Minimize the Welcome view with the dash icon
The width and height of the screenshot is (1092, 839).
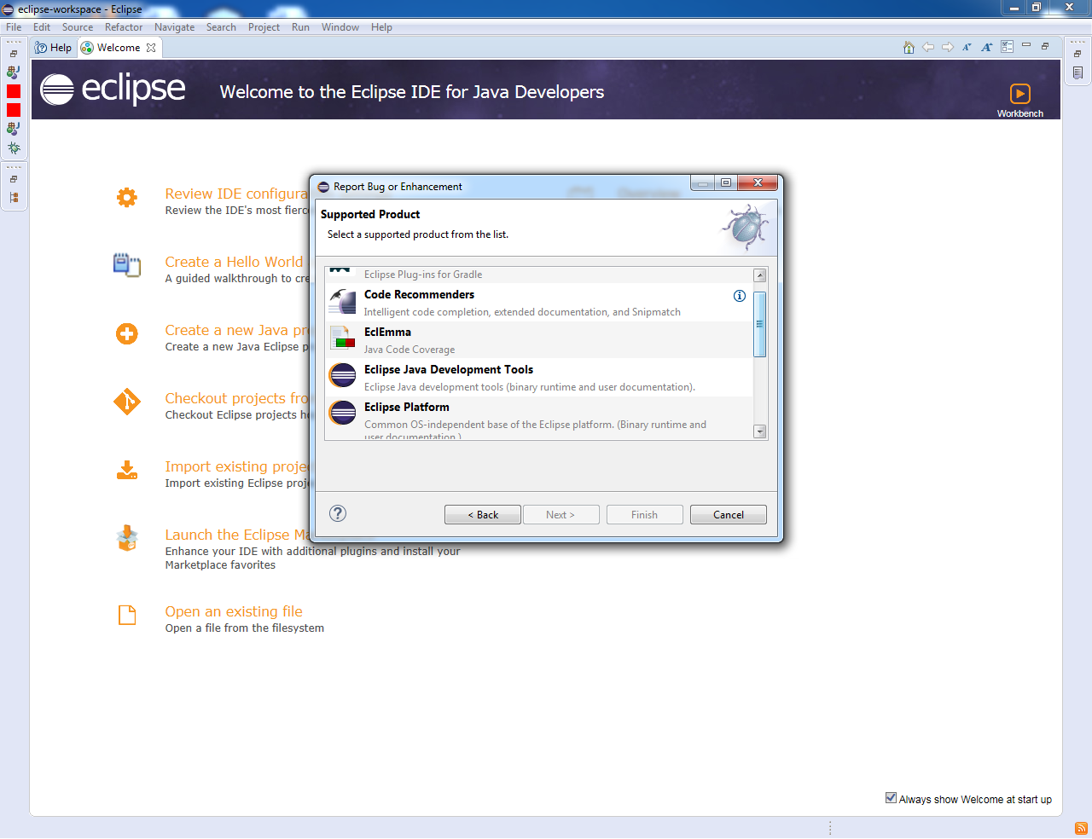point(1026,45)
